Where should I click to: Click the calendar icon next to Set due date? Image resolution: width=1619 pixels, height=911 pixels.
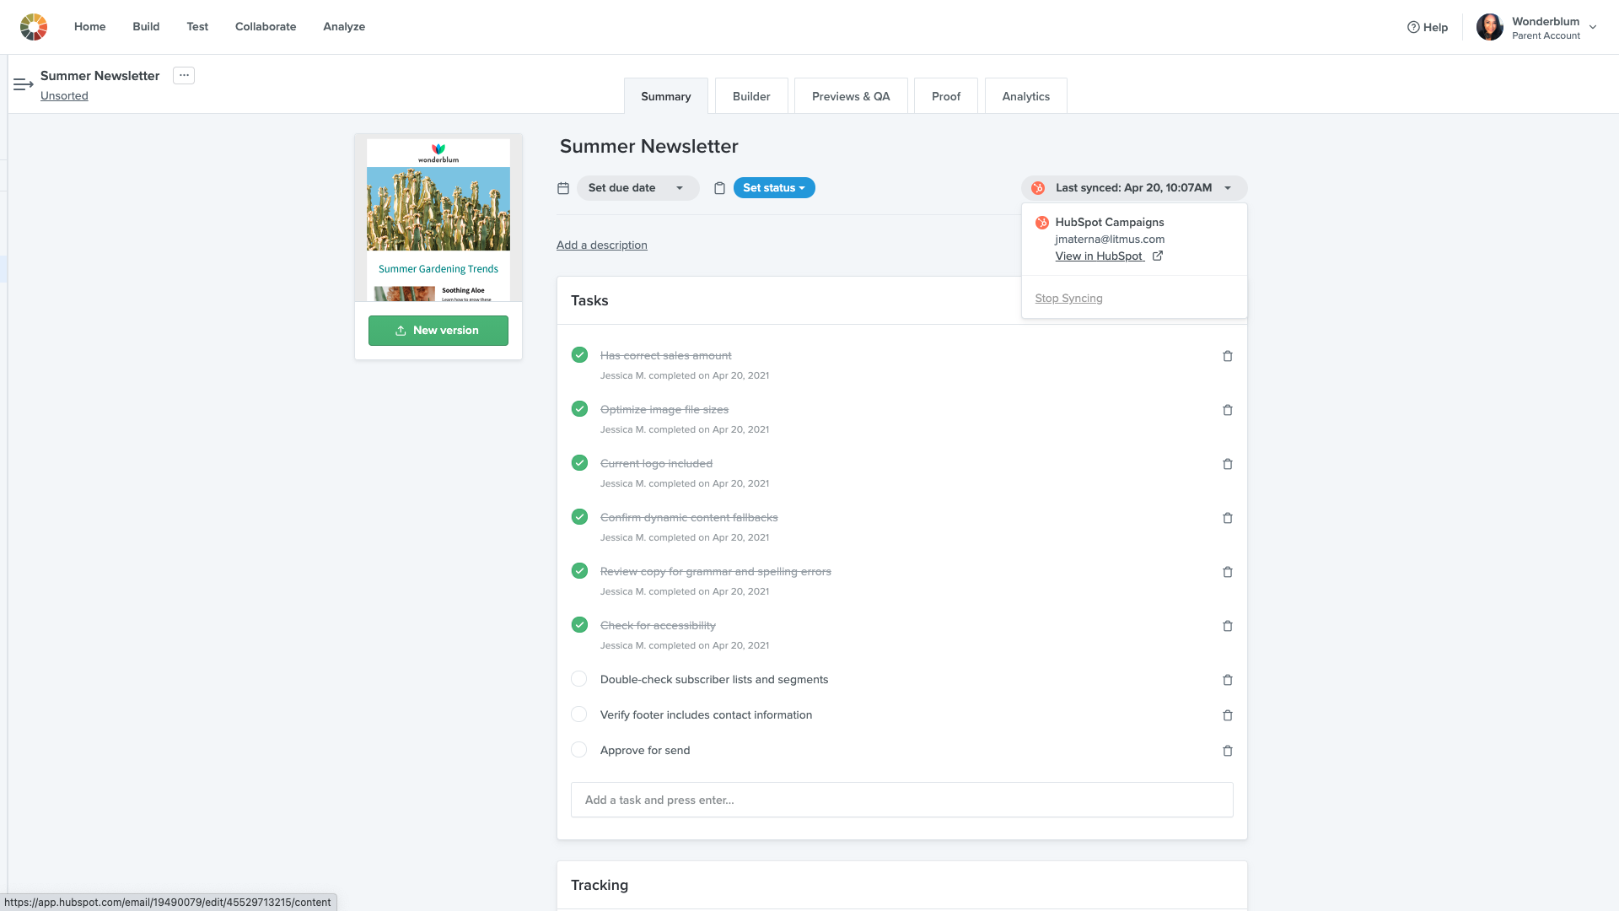(563, 188)
